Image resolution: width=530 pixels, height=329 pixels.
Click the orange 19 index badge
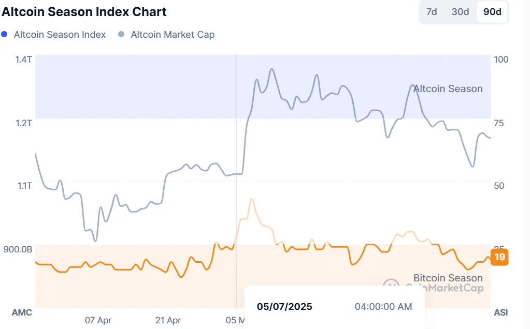[499, 258]
